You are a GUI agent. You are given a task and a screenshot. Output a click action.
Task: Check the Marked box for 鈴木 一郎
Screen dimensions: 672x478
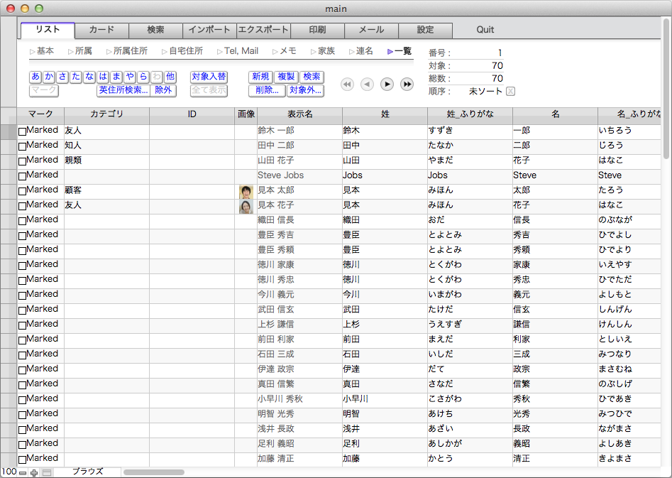tap(22, 131)
